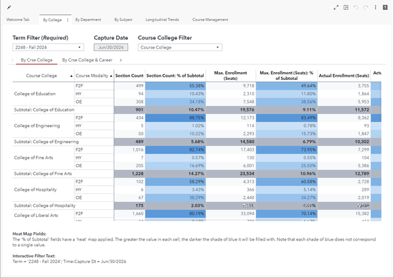Click the Heat Map Fields heading text
Image resolution: width=394 pixels, height=278 pixels.
tap(30, 234)
